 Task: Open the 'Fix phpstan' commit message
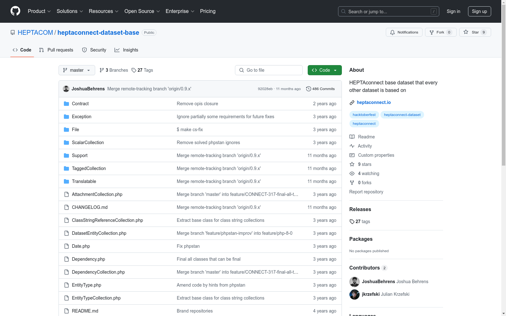(188, 246)
